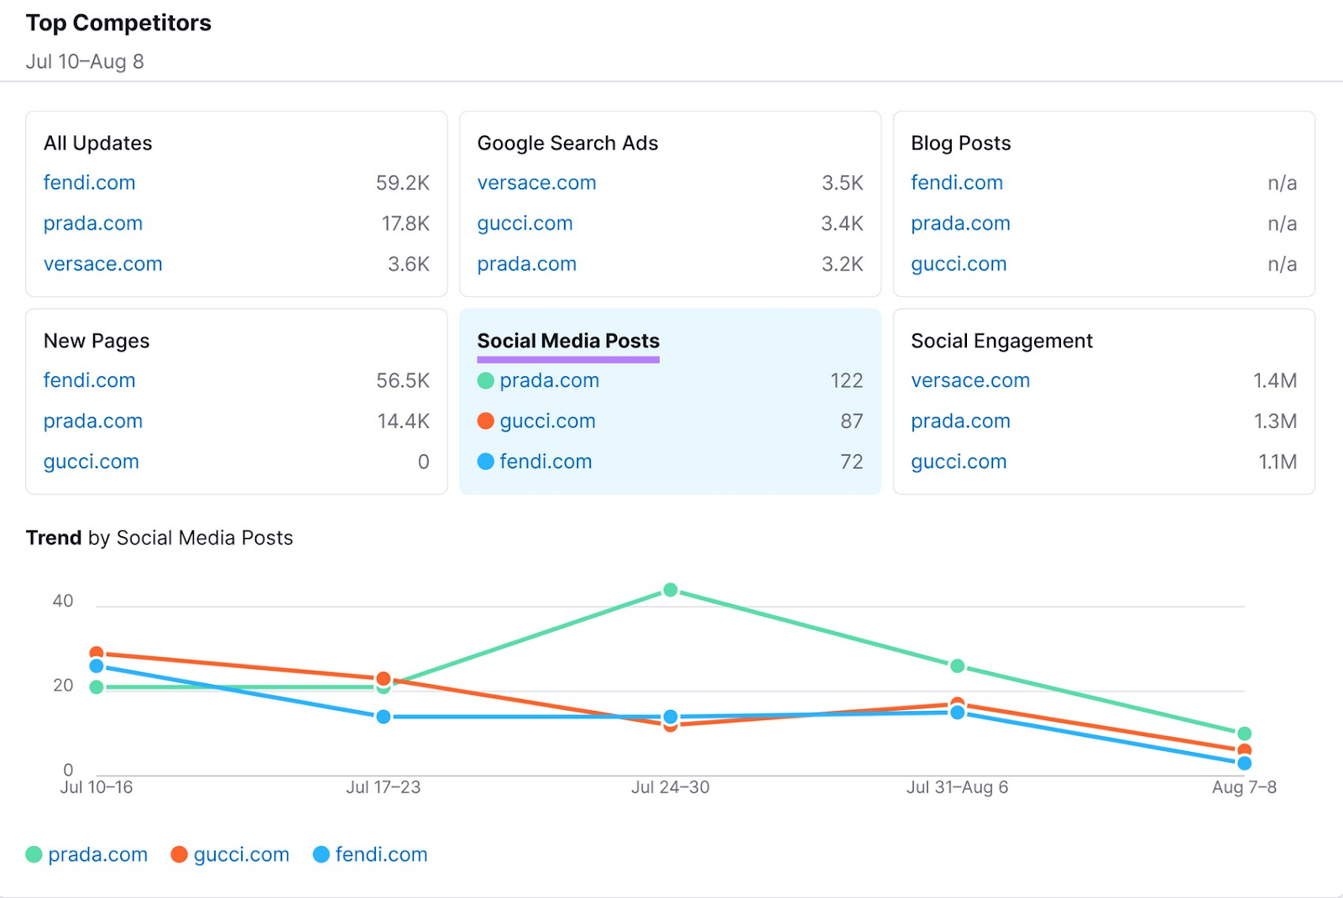The width and height of the screenshot is (1343, 898).
Task: Click the blue fendi.com dot in Social Media Posts
Action: pyautogui.click(x=485, y=462)
